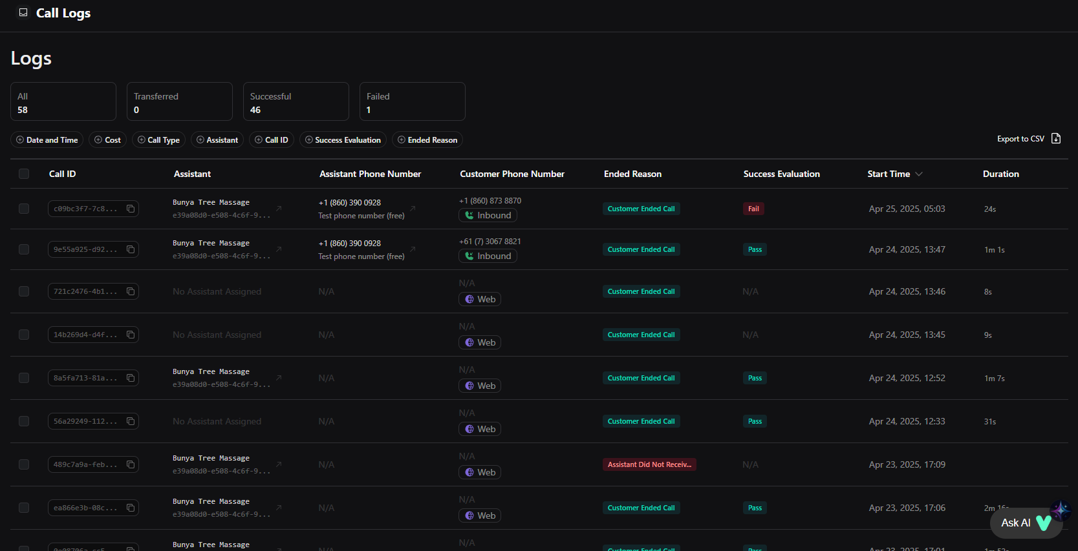
Task: Copy call ID 489c7a9a-feb
Action: click(131, 464)
